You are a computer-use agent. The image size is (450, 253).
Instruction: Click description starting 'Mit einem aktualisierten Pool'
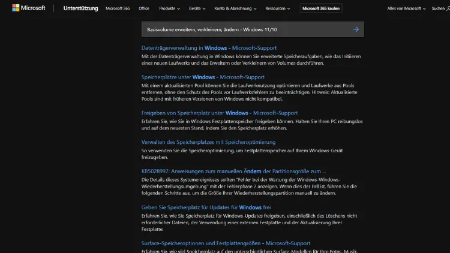coord(249,92)
